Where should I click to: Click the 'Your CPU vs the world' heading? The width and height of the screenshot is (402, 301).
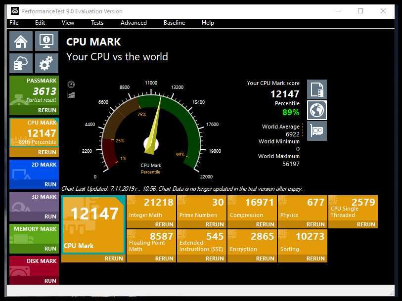tap(117, 57)
